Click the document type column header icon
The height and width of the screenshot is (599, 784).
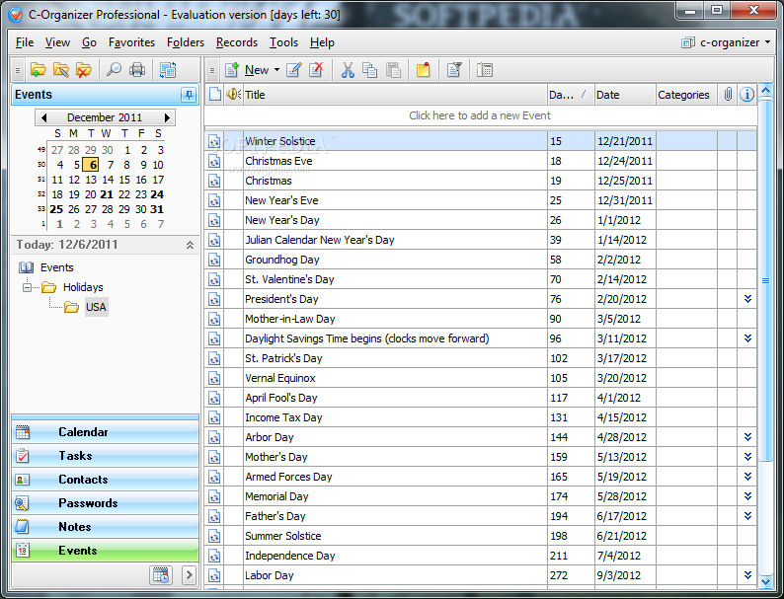pyautogui.click(x=215, y=94)
